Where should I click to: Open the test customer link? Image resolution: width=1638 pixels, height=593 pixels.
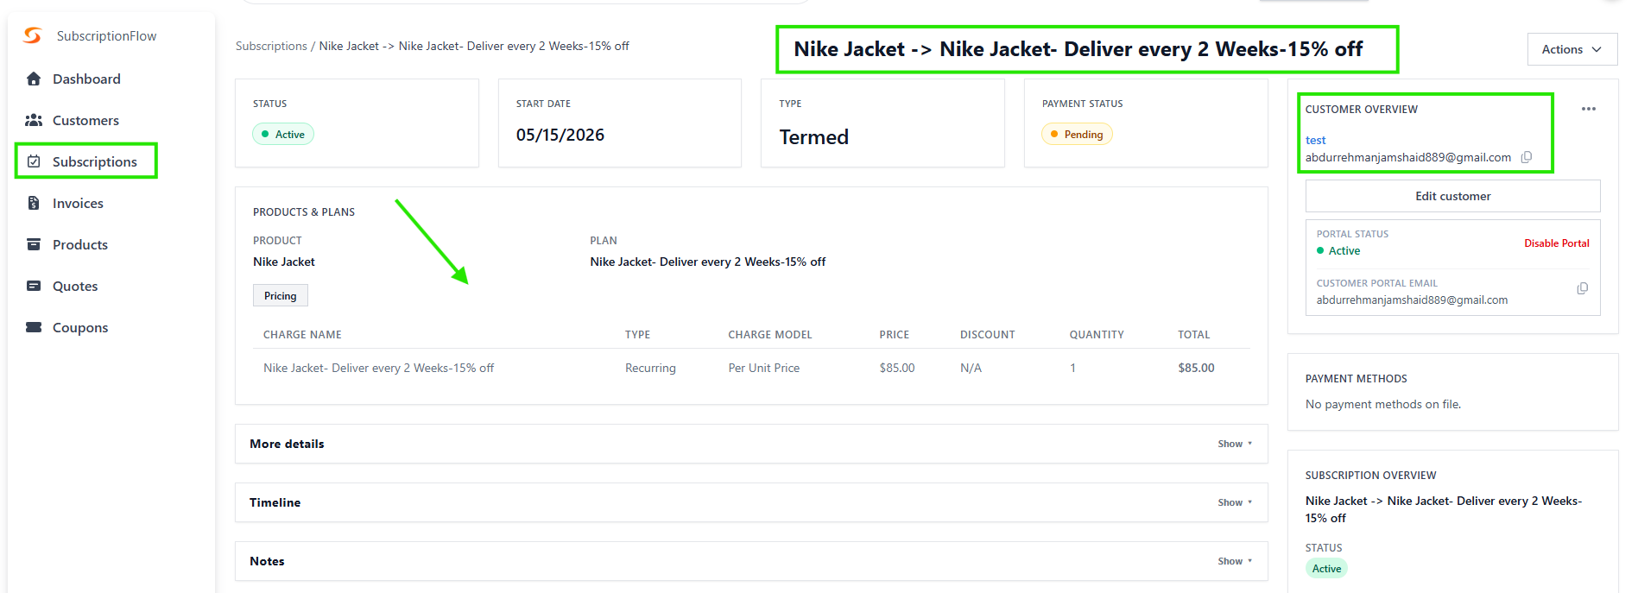[x=1315, y=140]
